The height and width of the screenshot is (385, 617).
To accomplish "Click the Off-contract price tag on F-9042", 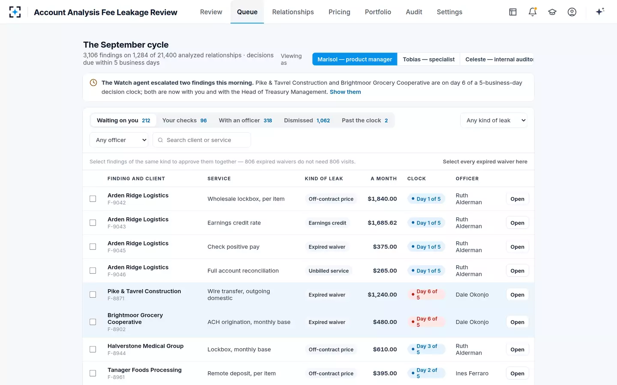I will [331, 199].
